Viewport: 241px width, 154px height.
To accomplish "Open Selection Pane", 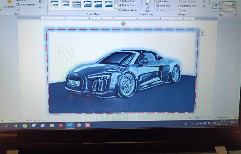I will (188, 6).
